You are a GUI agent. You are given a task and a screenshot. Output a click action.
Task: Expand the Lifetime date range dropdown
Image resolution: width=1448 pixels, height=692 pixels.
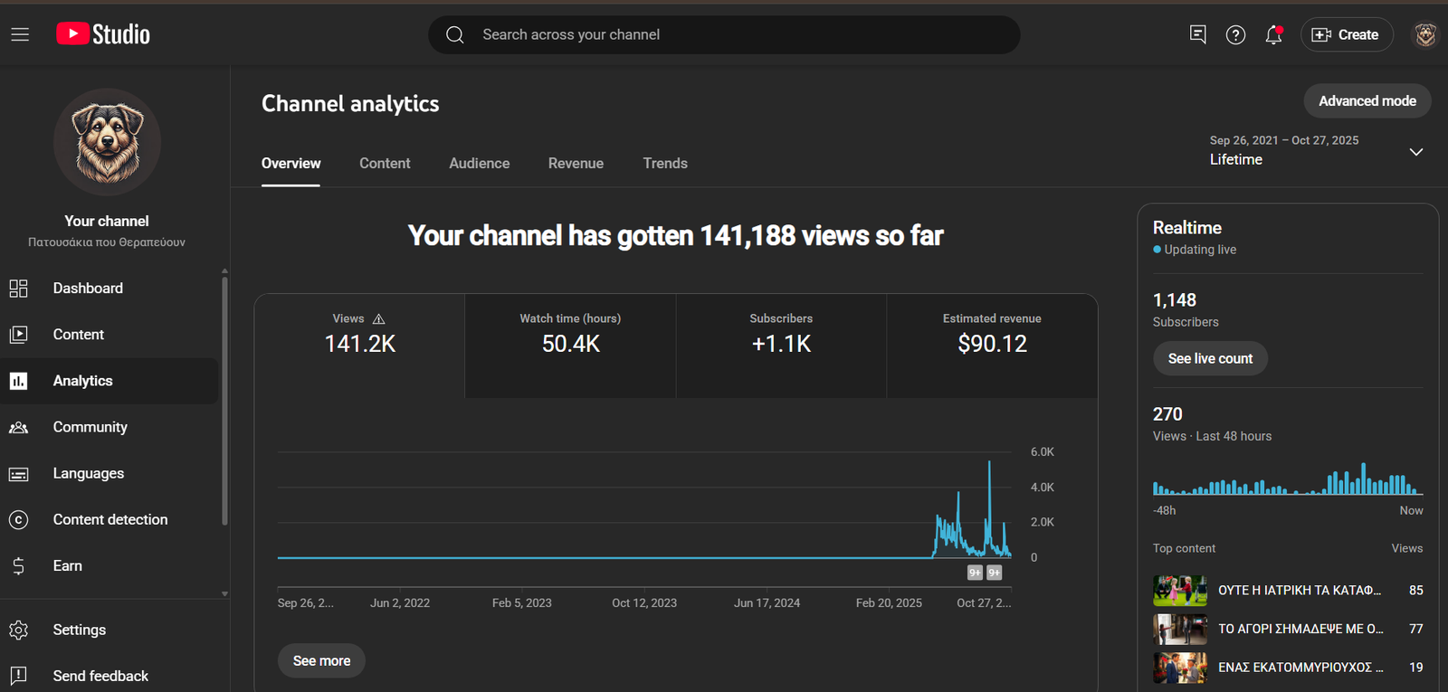point(1415,151)
